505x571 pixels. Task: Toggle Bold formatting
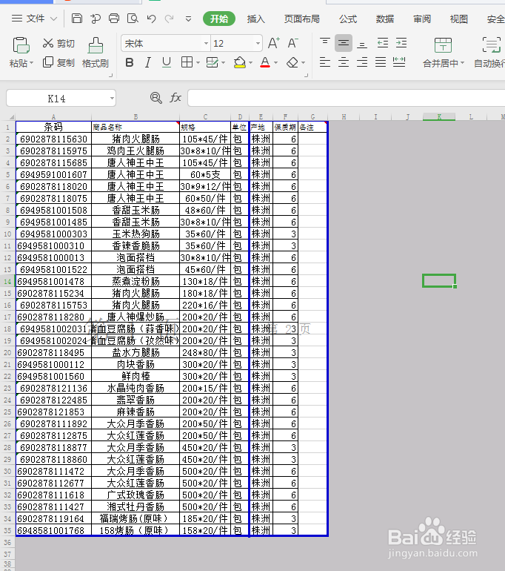130,62
